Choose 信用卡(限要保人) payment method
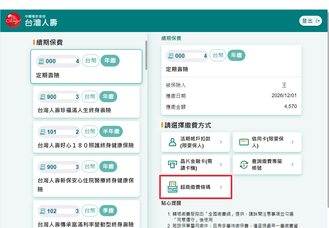The width and height of the screenshot is (329, 228). [x=267, y=142]
